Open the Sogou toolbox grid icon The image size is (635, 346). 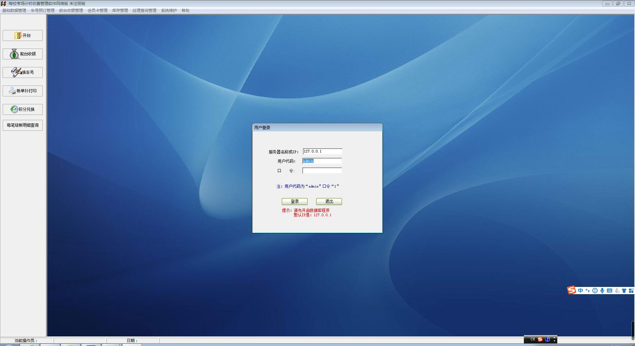point(631,291)
